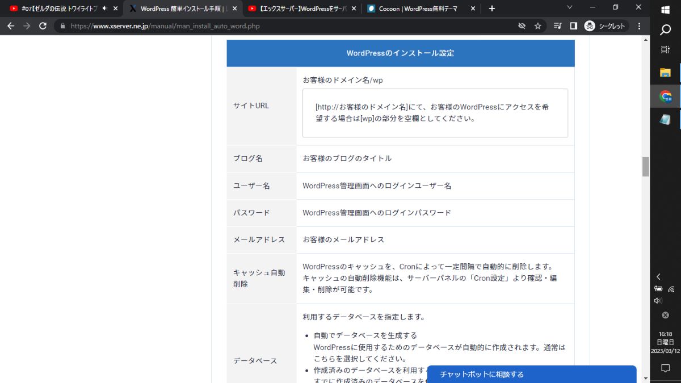This screenshot has height=383, width=681.
Task: Click the 利用するデータベースを指定します text
Action: [x=364, y=317]
